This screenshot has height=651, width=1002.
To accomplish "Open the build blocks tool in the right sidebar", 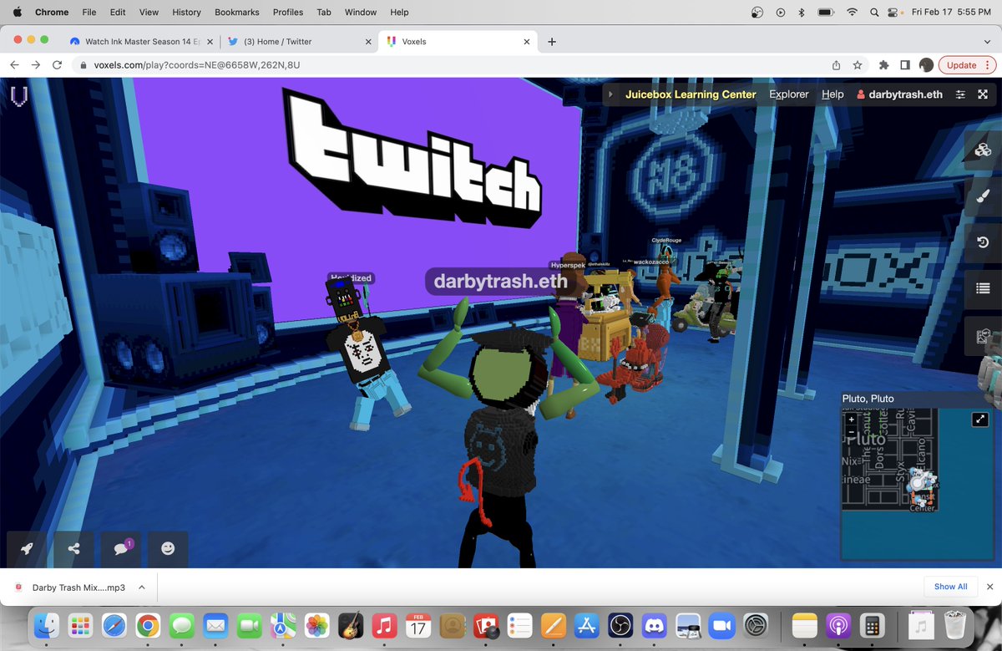I will coord(983,150).
